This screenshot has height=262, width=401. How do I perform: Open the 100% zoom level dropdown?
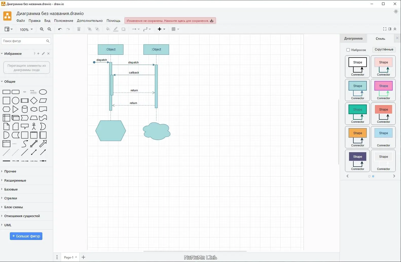point(26,29)
